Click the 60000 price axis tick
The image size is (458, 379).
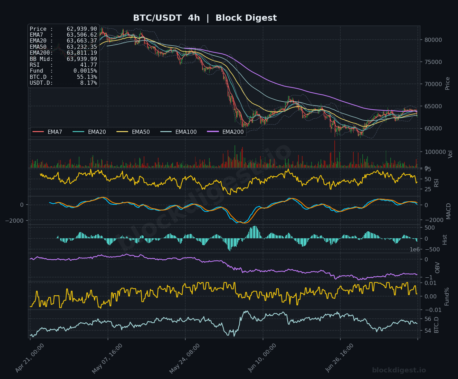[x=433, y=128]
